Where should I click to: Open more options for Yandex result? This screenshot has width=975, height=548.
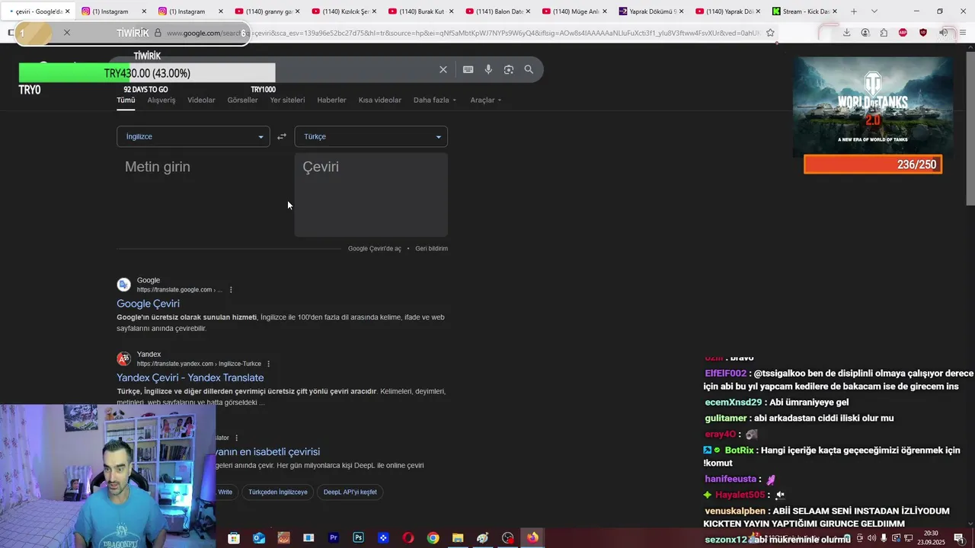tap(269, 364)
